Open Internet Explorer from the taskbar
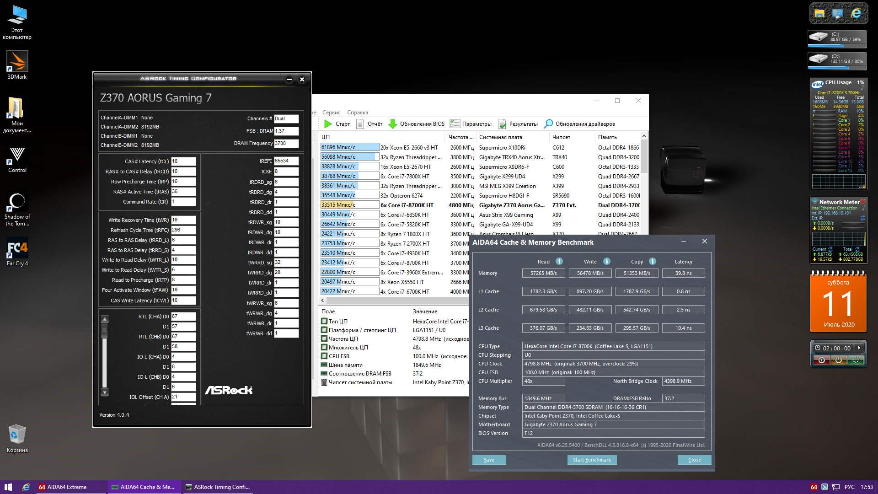The height and width of the screenshot is (494, 878). pos(26,487)
